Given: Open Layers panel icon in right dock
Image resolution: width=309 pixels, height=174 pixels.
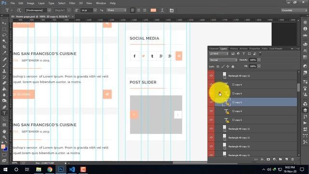Looking at the screenshot, I should point(305,110).
